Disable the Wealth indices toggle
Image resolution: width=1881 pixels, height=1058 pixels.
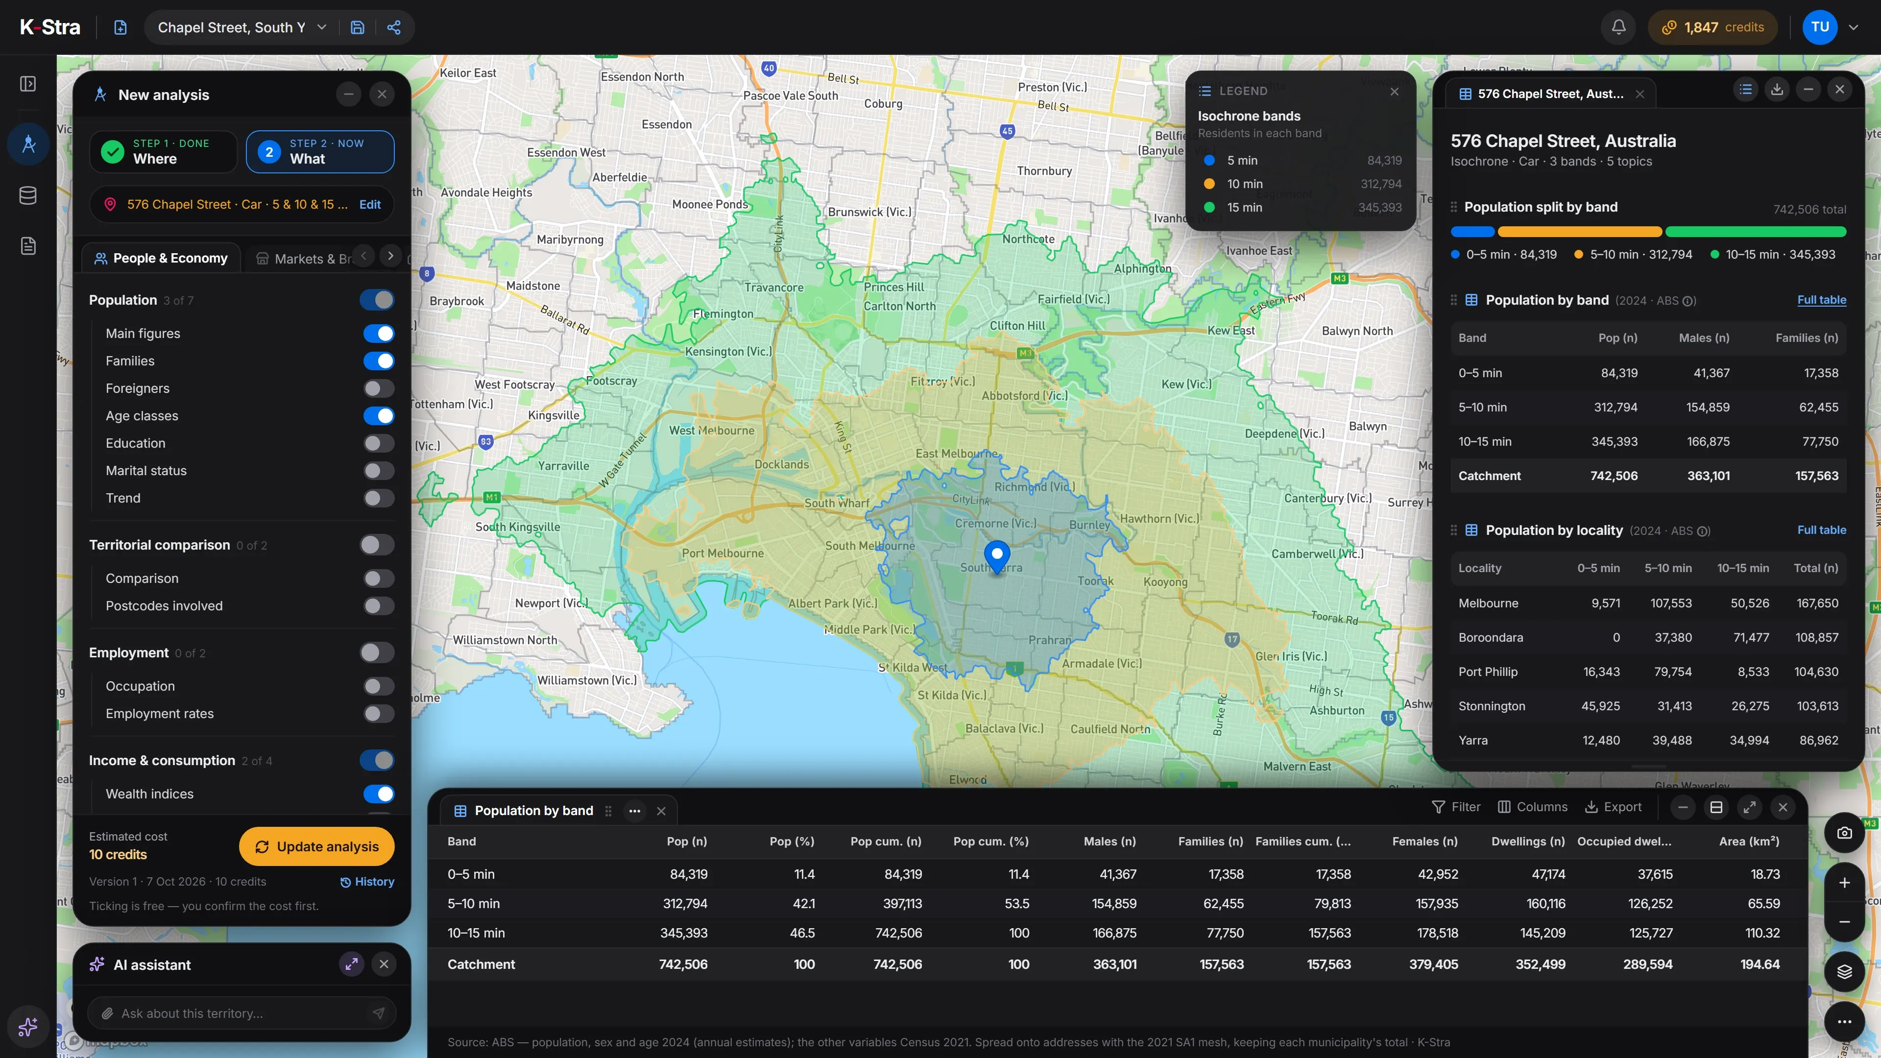pyautogui.click(x=378, y=793)
